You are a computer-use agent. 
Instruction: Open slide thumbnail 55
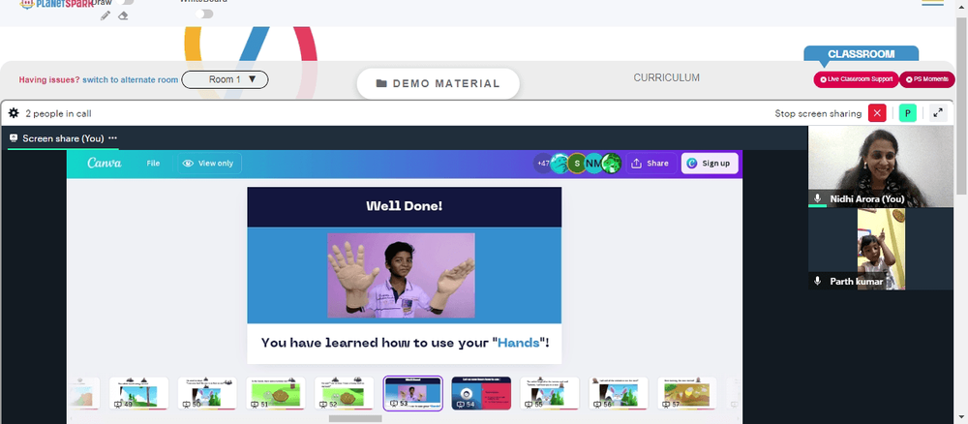pos(550,393)
